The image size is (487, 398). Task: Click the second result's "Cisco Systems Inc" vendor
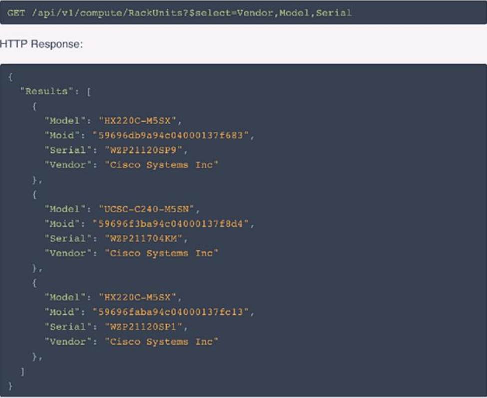[161, 253]
